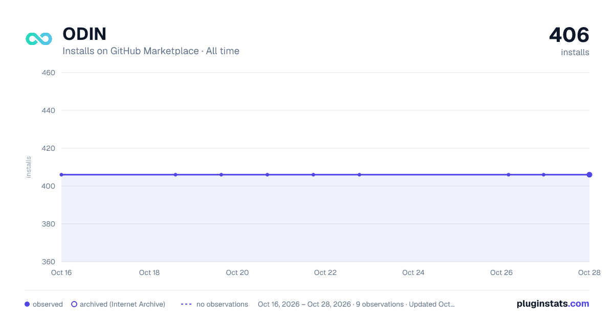Screen dimensions: 614x322
Task: Click the y-axis value 360
Action: point(48,262)
